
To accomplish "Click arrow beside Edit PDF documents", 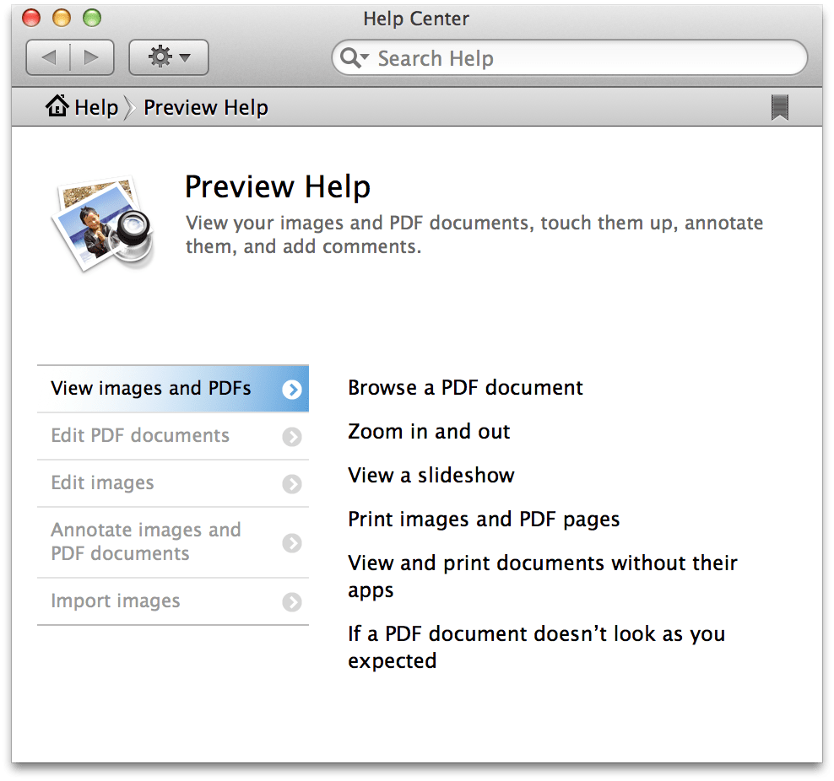I will pos(292,437).
